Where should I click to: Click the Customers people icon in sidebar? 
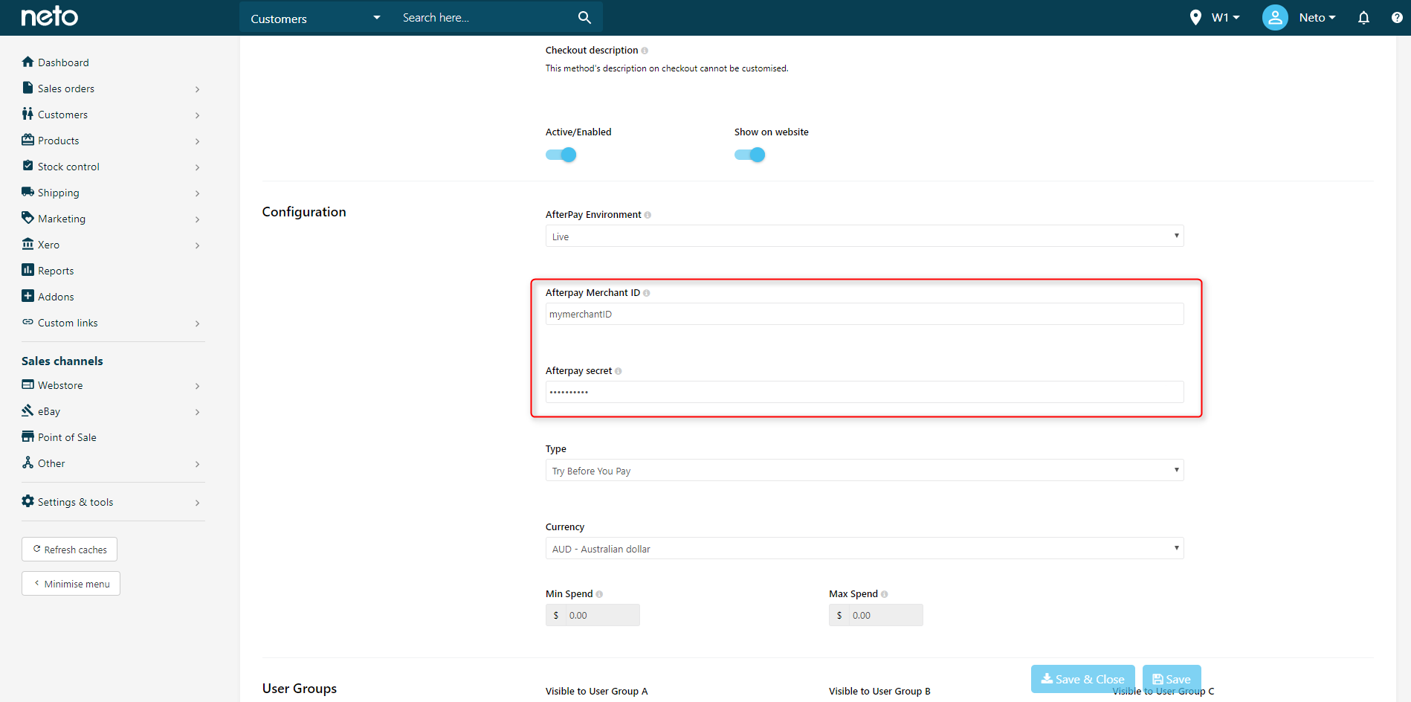(28, 114)
